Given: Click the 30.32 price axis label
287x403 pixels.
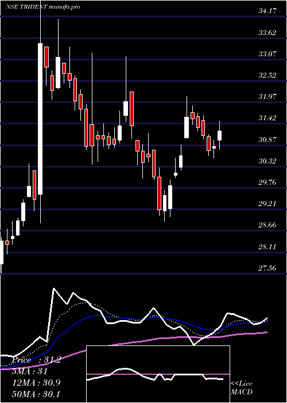Looking at the screenshot, I should [267, 161].
